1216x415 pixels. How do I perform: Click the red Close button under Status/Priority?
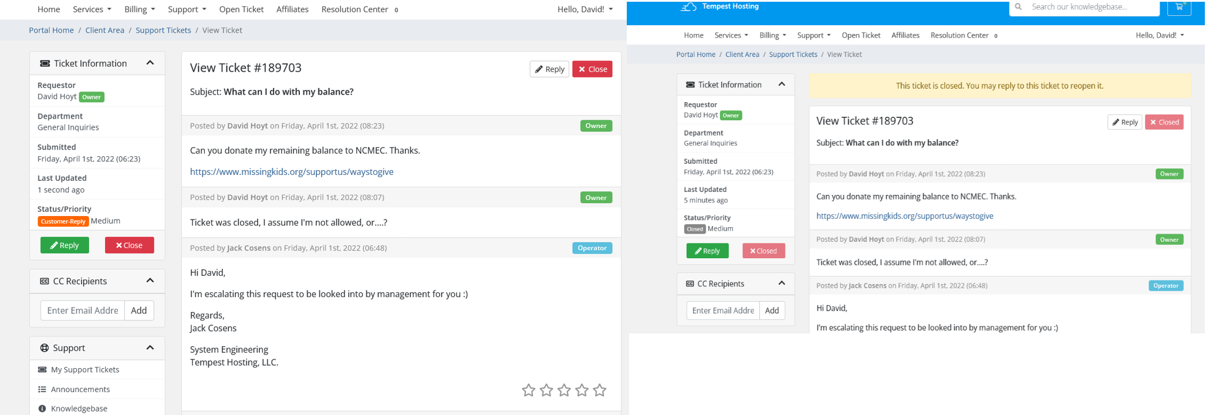click(x=129, y=245)
